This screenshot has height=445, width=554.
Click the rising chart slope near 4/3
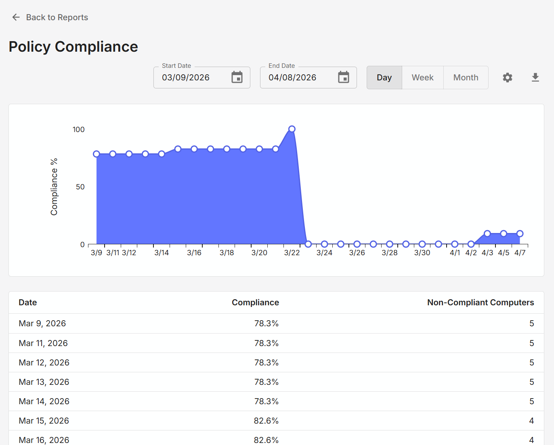pos(479,238)
